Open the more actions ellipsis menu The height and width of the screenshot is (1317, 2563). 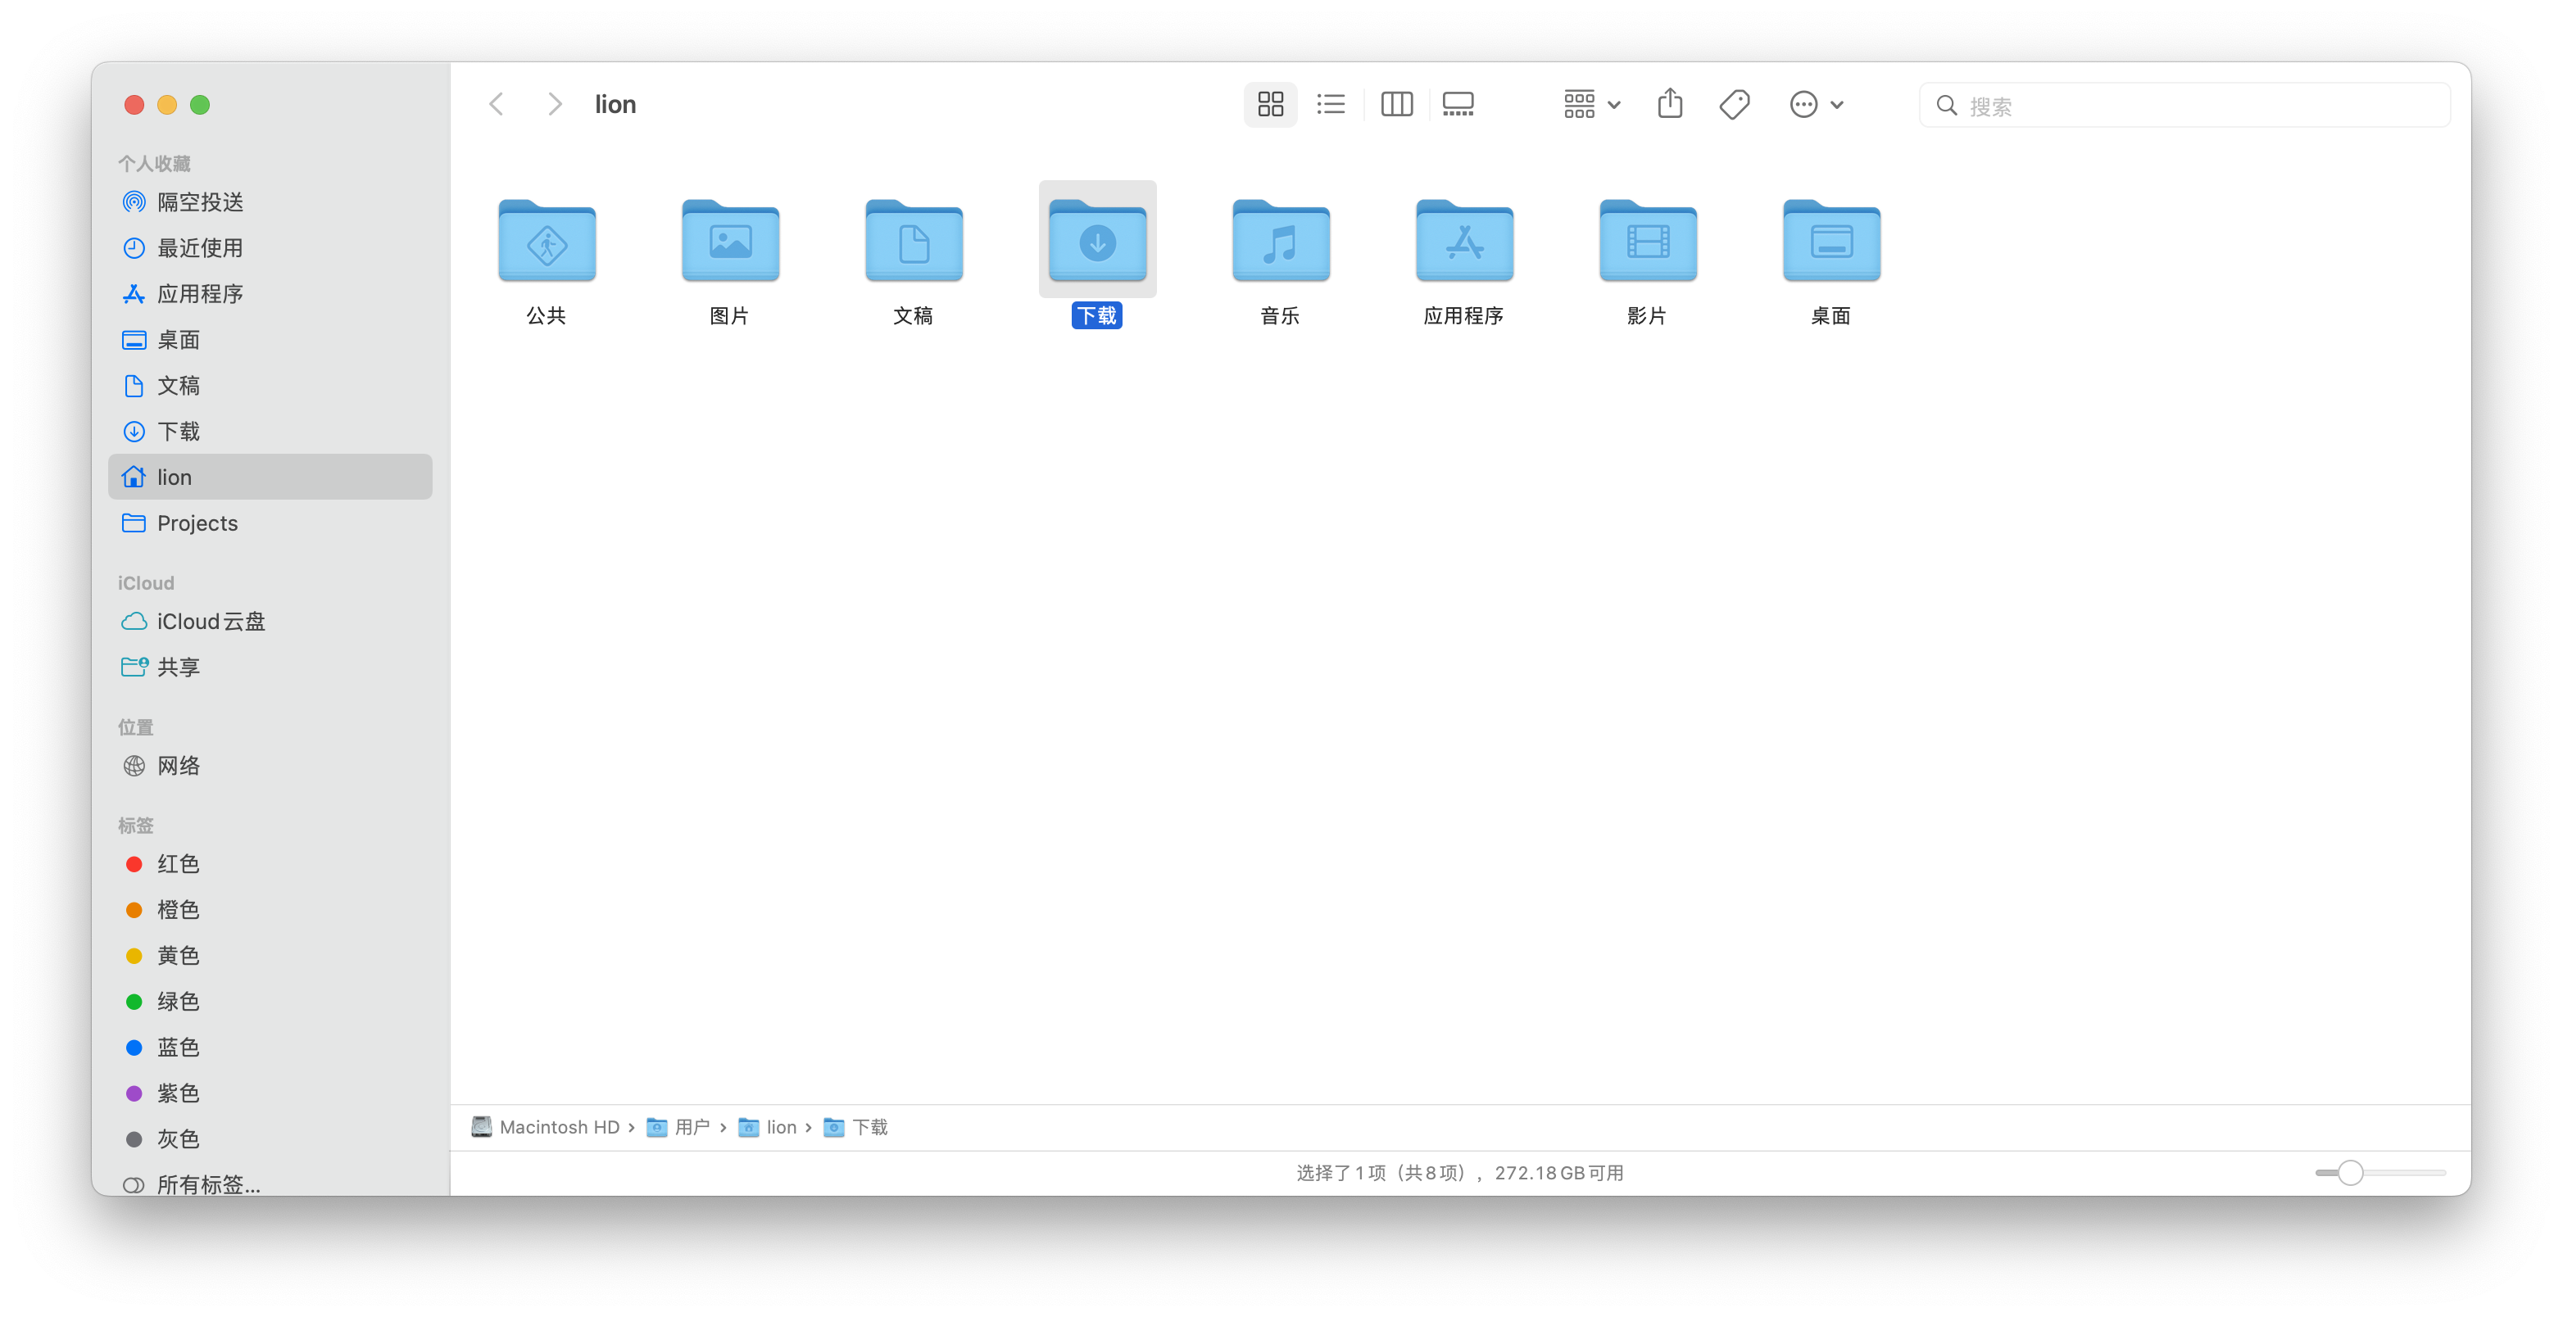[x=1816, y=105]
